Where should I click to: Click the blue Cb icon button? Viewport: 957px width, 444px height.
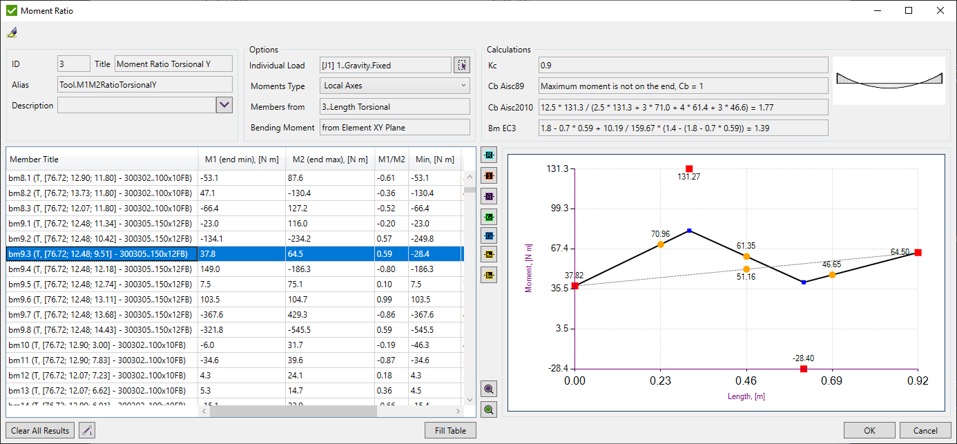coord(489,236)
